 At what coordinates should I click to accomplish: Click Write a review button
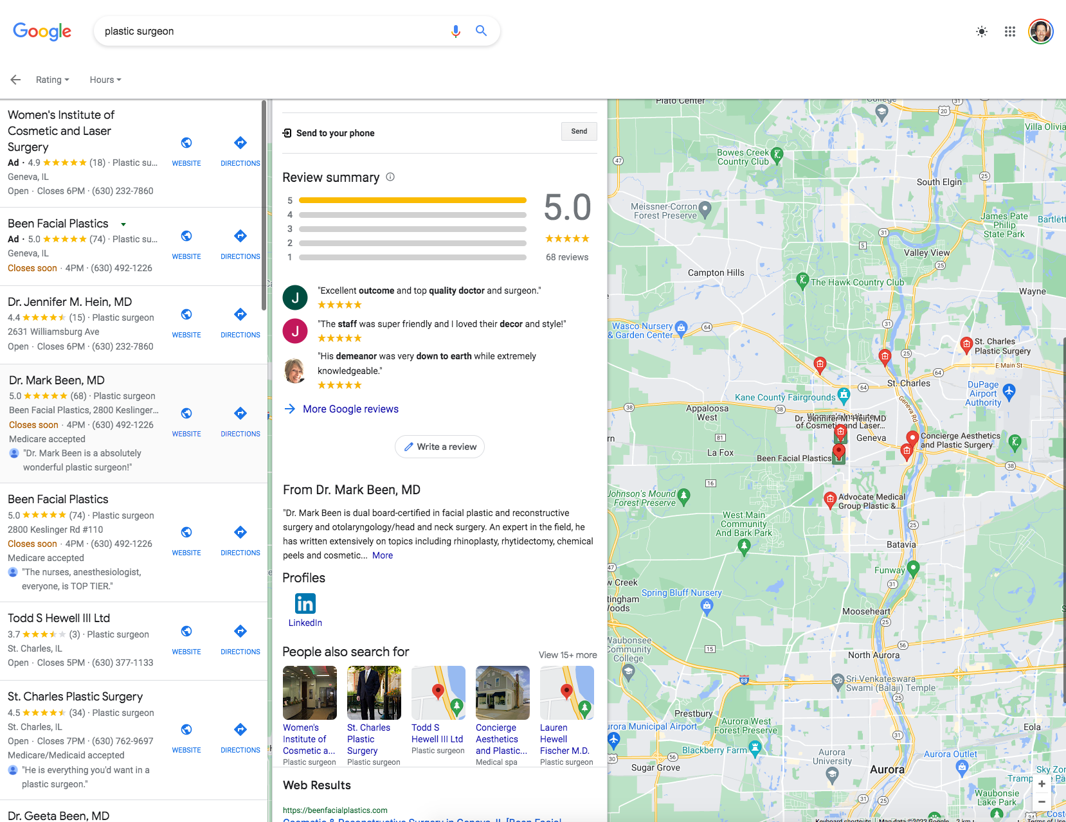(x=440, y=447)
